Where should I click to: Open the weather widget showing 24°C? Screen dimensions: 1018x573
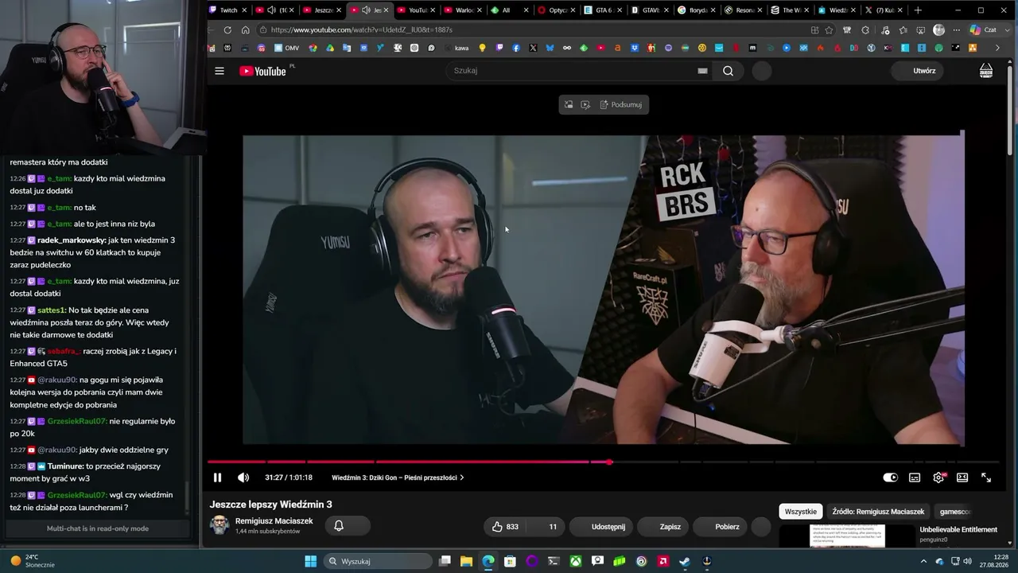(x=32, y=561)
